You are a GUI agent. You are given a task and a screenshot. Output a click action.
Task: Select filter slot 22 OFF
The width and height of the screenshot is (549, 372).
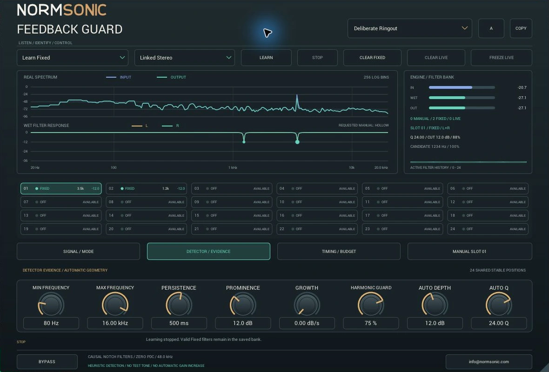(x=317, y=229)
